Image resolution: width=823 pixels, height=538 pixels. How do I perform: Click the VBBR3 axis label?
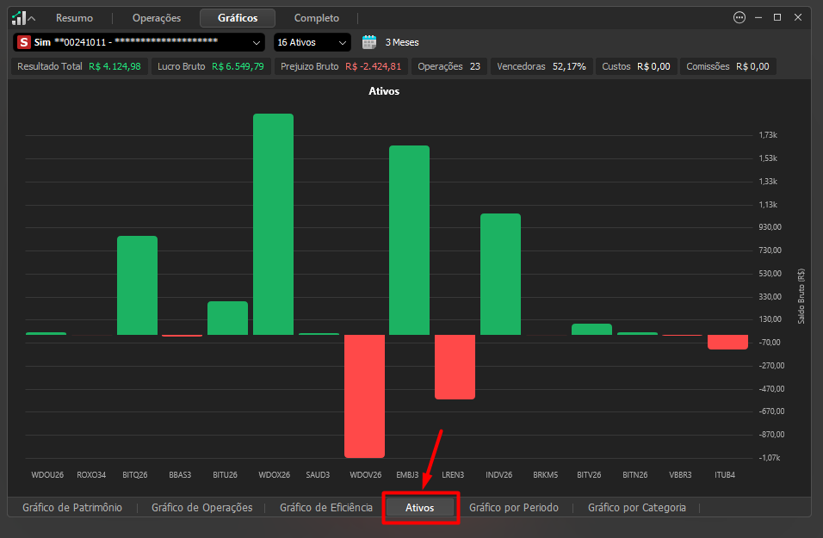pos(680,475)
